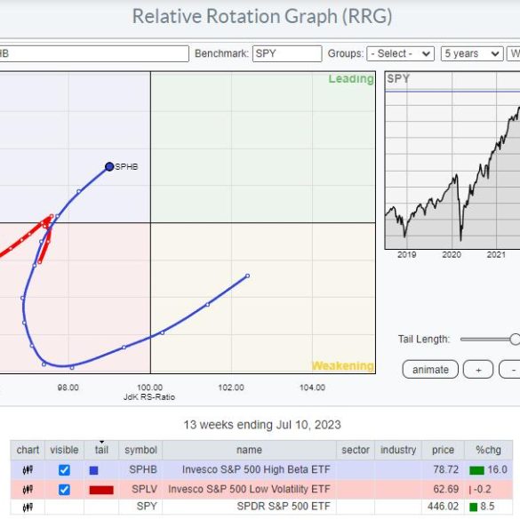Viewport: 520px width, 520px height.
Task: Click the blue SPHB tail color swatch
Action: click(x=94, y=470)
